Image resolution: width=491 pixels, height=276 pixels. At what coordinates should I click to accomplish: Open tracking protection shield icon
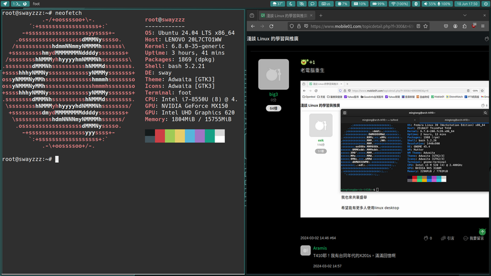(291, 26)
